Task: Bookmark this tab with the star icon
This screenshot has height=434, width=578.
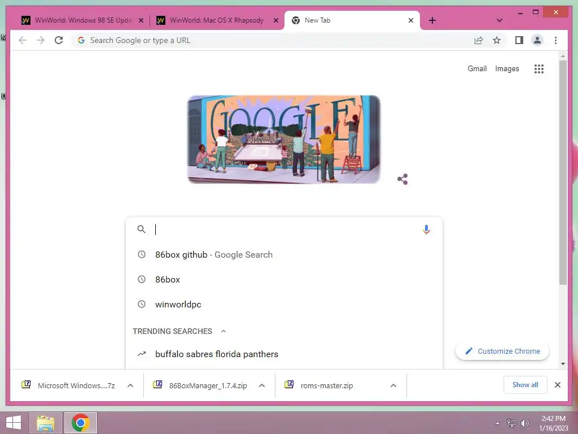Action: (497, 40)
